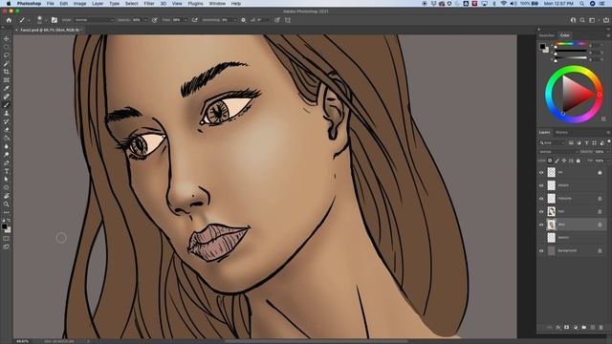
Task: Hide the Features layer
Action: click(x=541, y=199)
